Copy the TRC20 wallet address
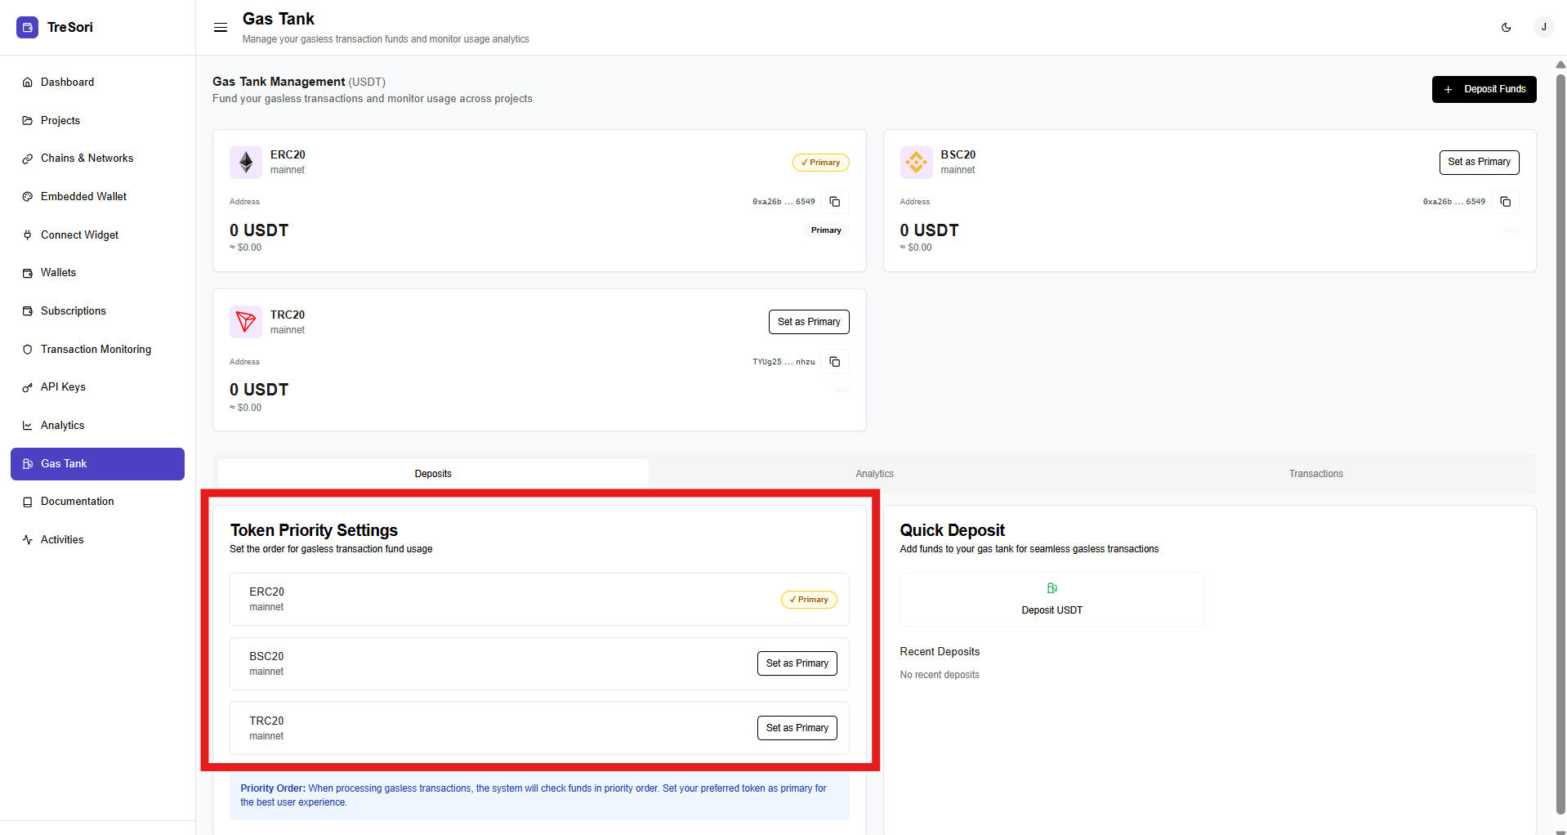 [834, 362]
